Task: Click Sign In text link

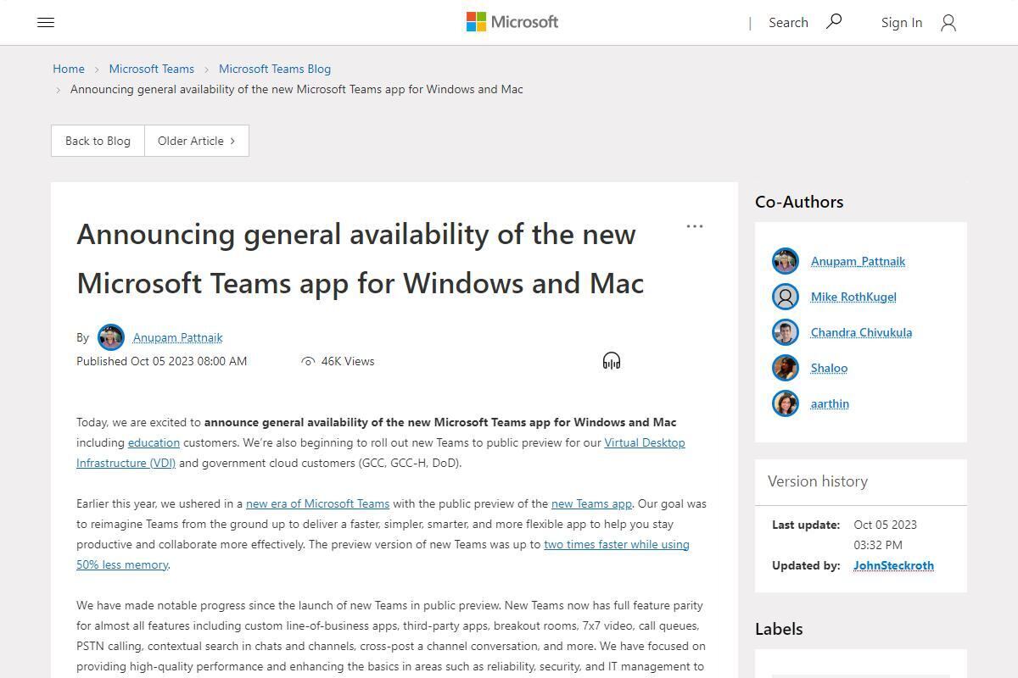Action: point(902,23)
